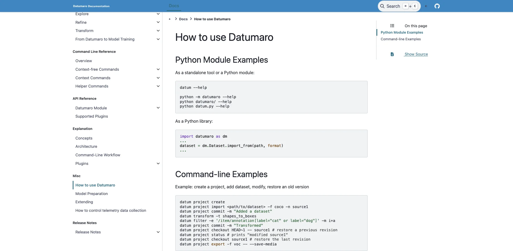
Task: Open Context-free Commands link
Action: pos(97,69)
